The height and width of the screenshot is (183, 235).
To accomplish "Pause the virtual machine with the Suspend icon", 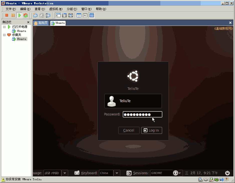I will coord(13,15).
